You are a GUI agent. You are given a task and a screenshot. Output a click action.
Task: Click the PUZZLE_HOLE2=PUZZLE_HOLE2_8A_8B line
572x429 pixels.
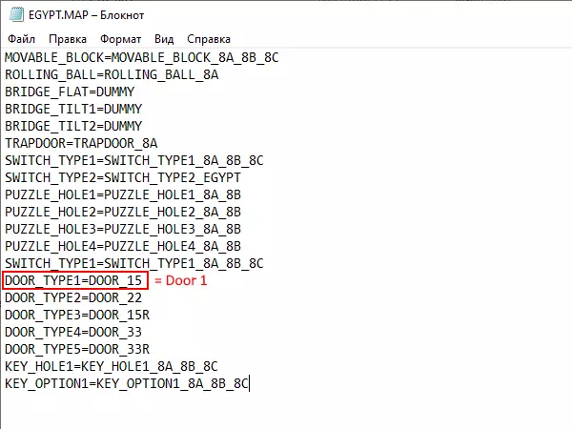coord(123,212)
